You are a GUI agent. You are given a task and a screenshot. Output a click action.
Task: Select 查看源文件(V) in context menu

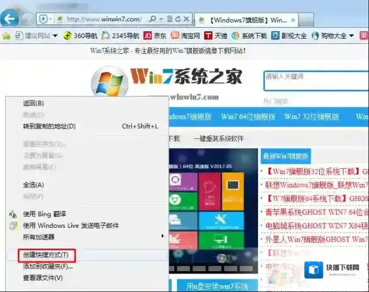click(x=43, y=278)
